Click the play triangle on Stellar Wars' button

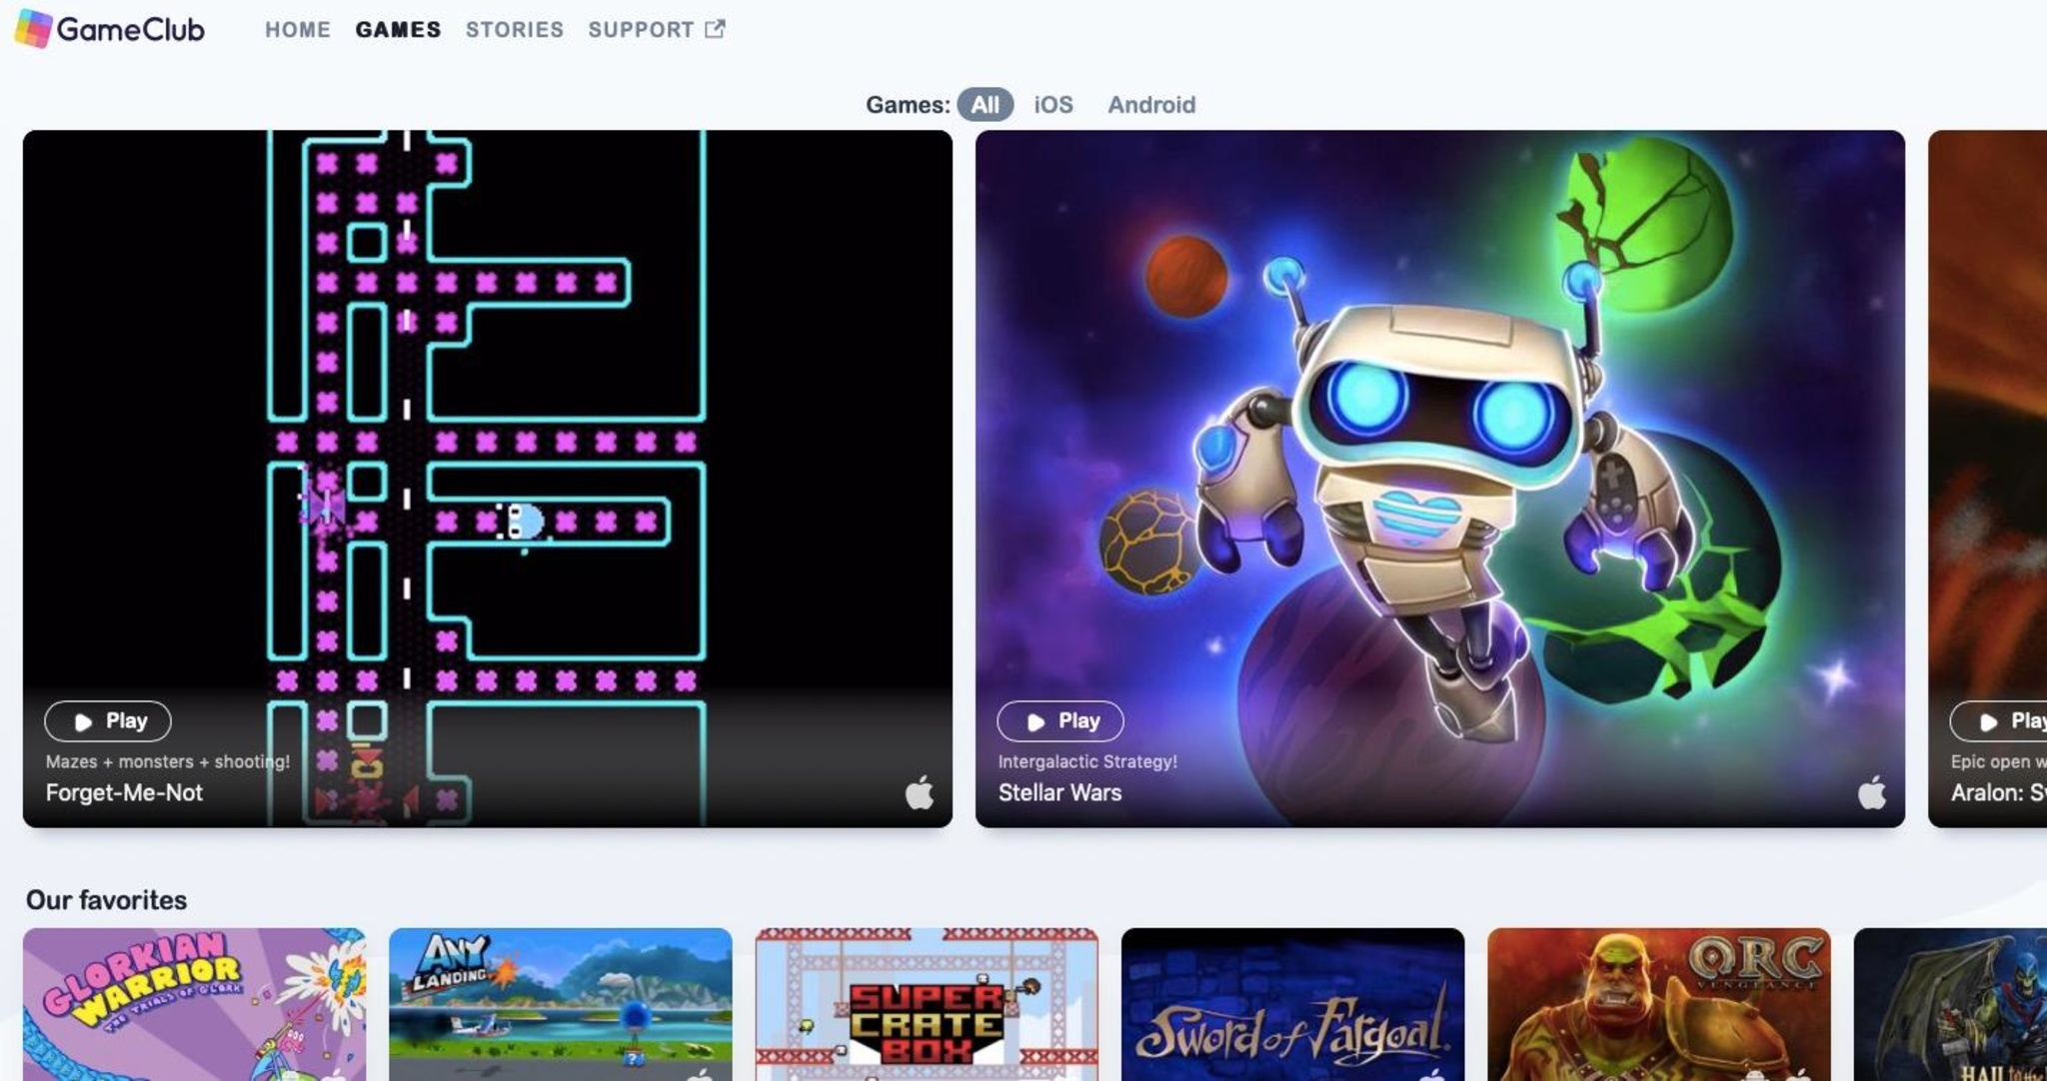click(x=1036, y=721)
